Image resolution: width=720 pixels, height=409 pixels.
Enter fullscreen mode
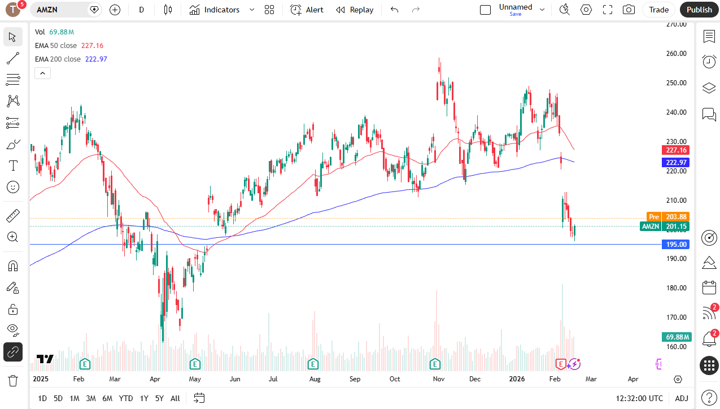[x=608, y=10]
